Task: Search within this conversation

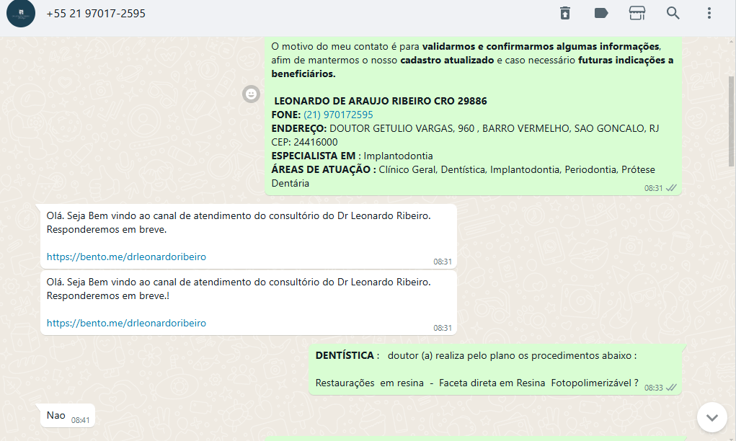Action: tap(673, 13)
